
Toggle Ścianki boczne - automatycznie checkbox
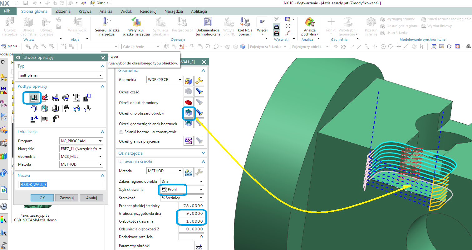[121, 132]
